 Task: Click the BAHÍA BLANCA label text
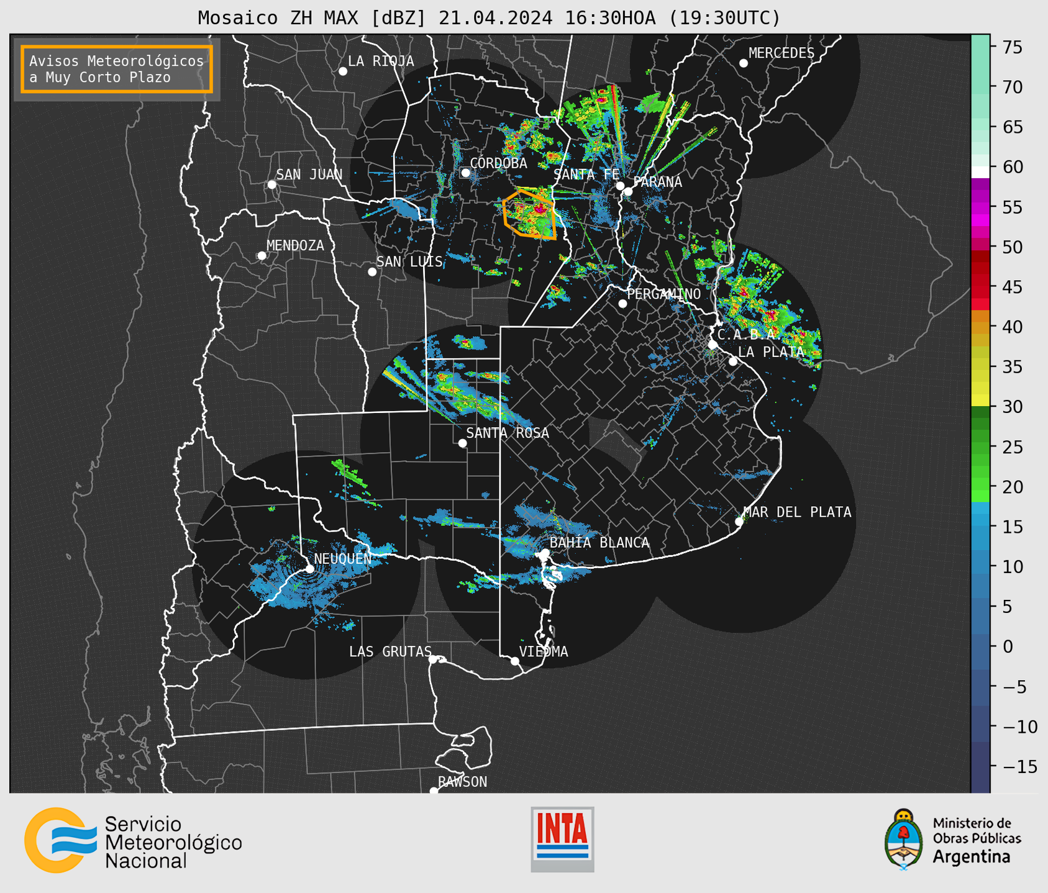tap(599, 542)
